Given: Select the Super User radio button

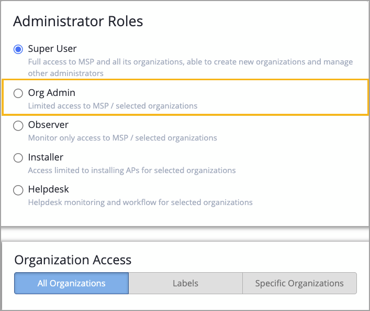Looking at the screenshot, I should [18, 49].
